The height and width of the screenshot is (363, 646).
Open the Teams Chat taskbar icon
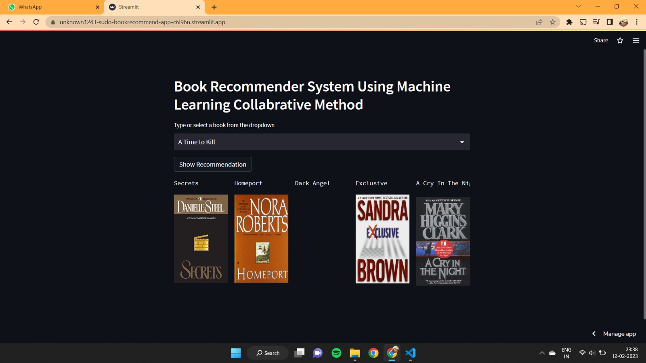[x=318, y=353]
